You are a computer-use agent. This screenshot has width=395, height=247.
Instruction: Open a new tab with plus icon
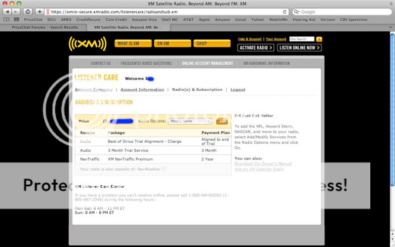391,27
